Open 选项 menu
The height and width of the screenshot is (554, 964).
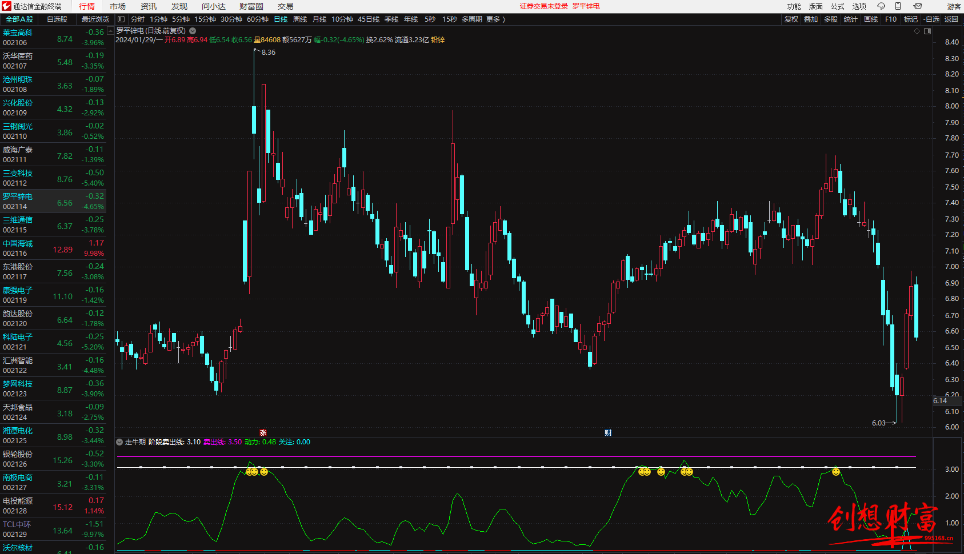(859, 6)
